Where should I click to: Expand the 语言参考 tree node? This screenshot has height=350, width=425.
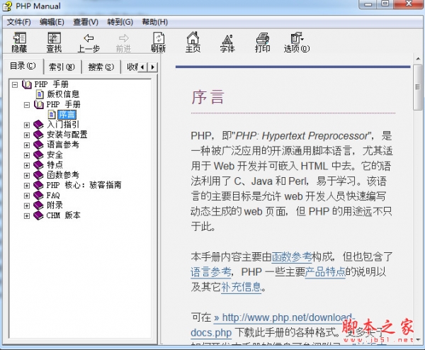pyautogui.click(x=27, y=145)
